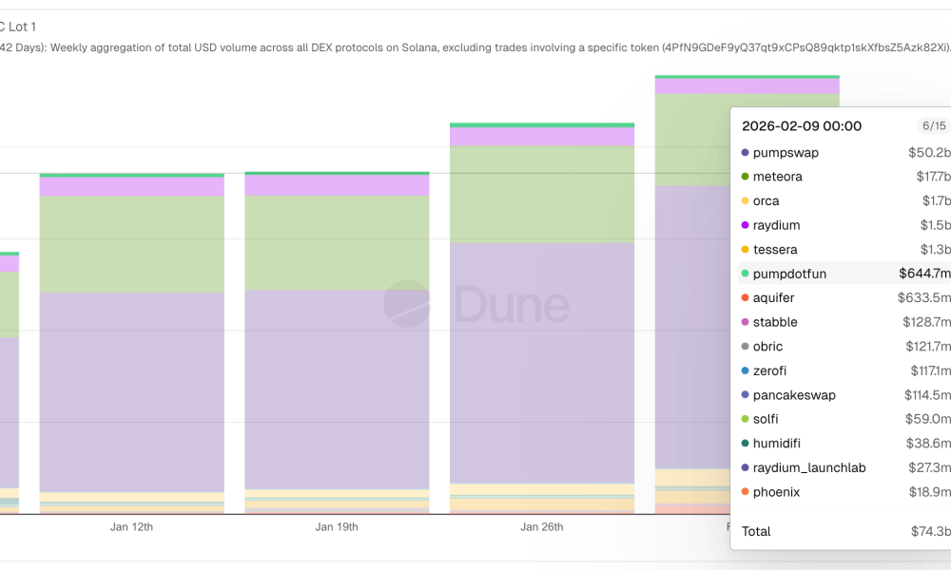Click the Jan 12th axis label
This screenshot has width=951, height=570.
click(131, 526)
